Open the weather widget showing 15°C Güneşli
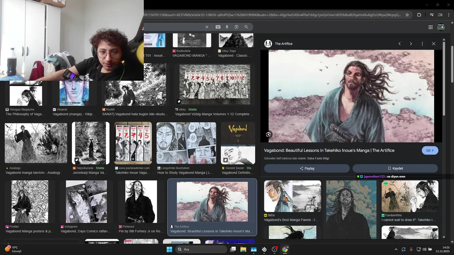454x255 pixels. pos(13,249)
